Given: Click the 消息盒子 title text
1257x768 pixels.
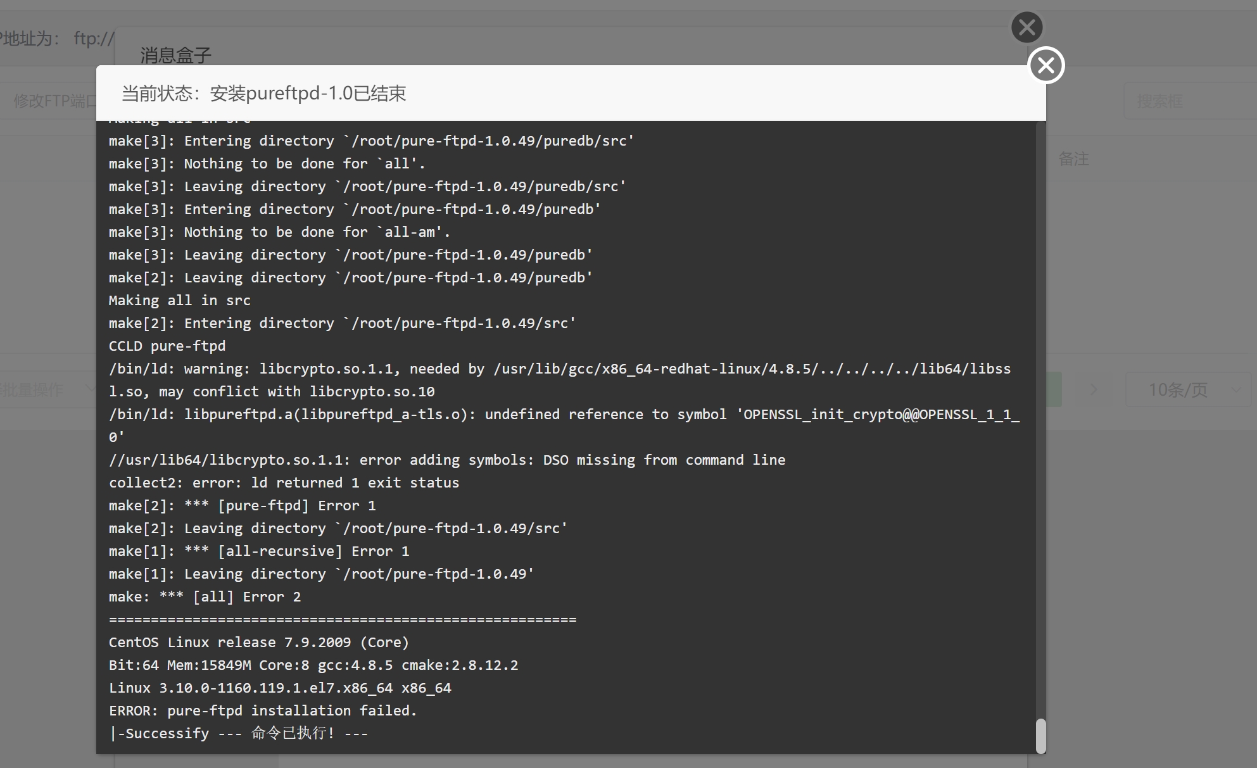Looking at the screenshot, I should tap(175, 56).
